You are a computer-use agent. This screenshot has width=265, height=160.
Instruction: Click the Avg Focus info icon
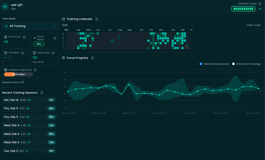point(24,37)
